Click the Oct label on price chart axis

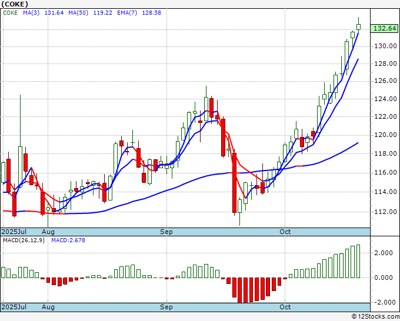(x=285, y=232)
